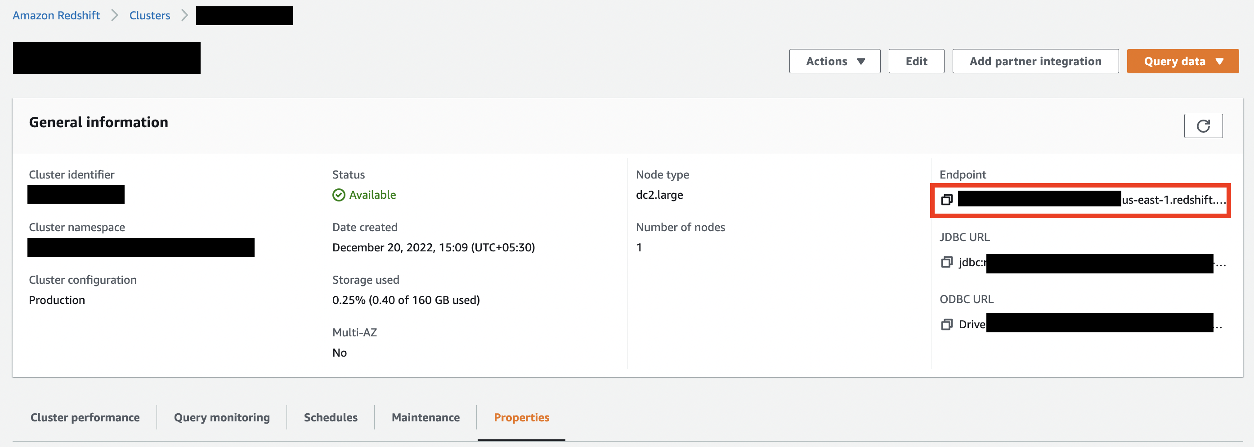Copy the JDBC URL with copy icon
Screen dimensions: 1254x447
(946, 263)
